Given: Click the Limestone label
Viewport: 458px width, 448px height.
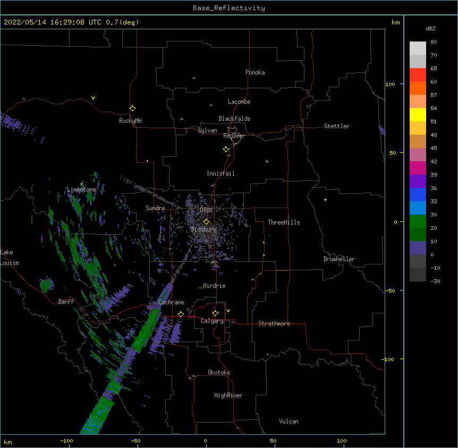Looking at the screenshot, I should 81,189.
